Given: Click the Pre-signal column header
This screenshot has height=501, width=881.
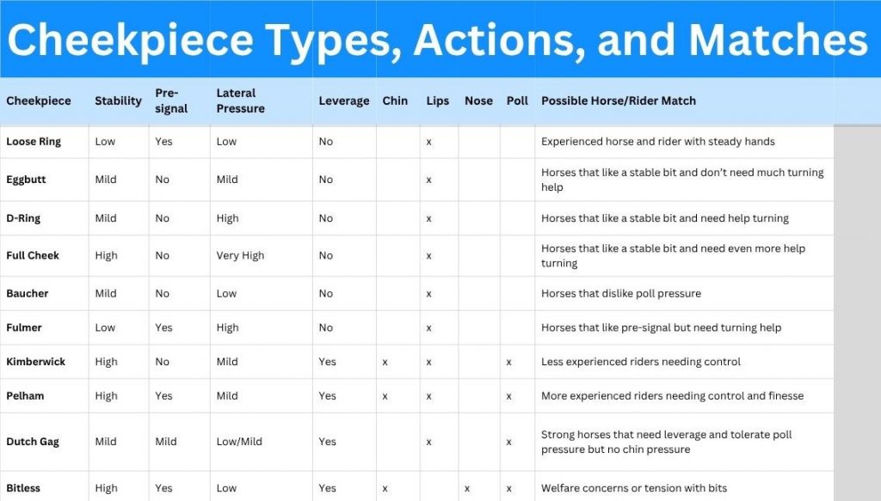Looking at the screenshot, I should click(x=171, y=101).
